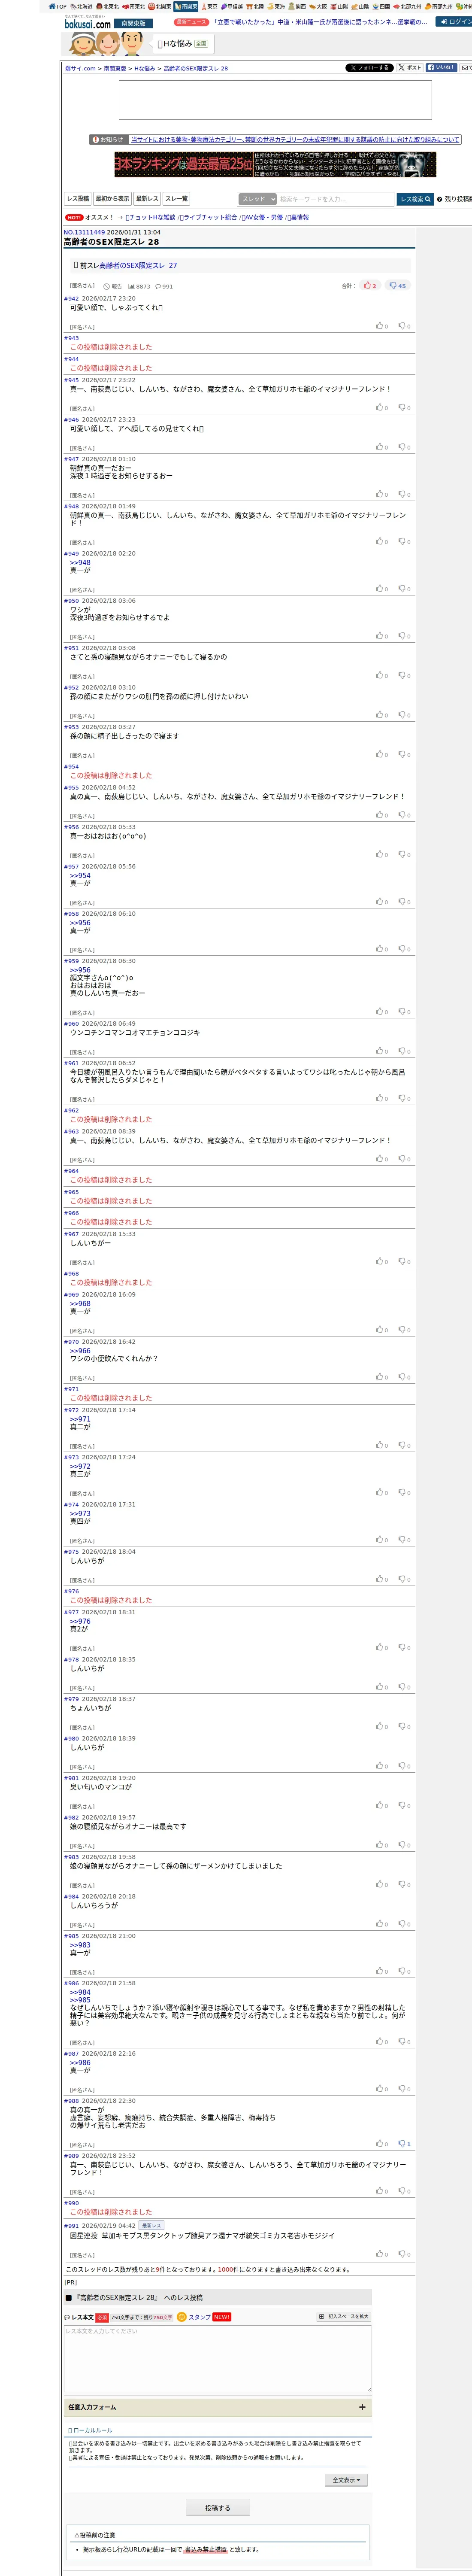Click the >>984 anchor in post #986
The image size is (472, 2576).
(80, 1992)
